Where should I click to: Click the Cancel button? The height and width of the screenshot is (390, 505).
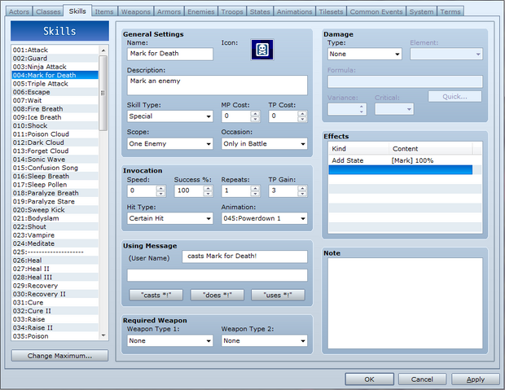[x=422, y=379]
